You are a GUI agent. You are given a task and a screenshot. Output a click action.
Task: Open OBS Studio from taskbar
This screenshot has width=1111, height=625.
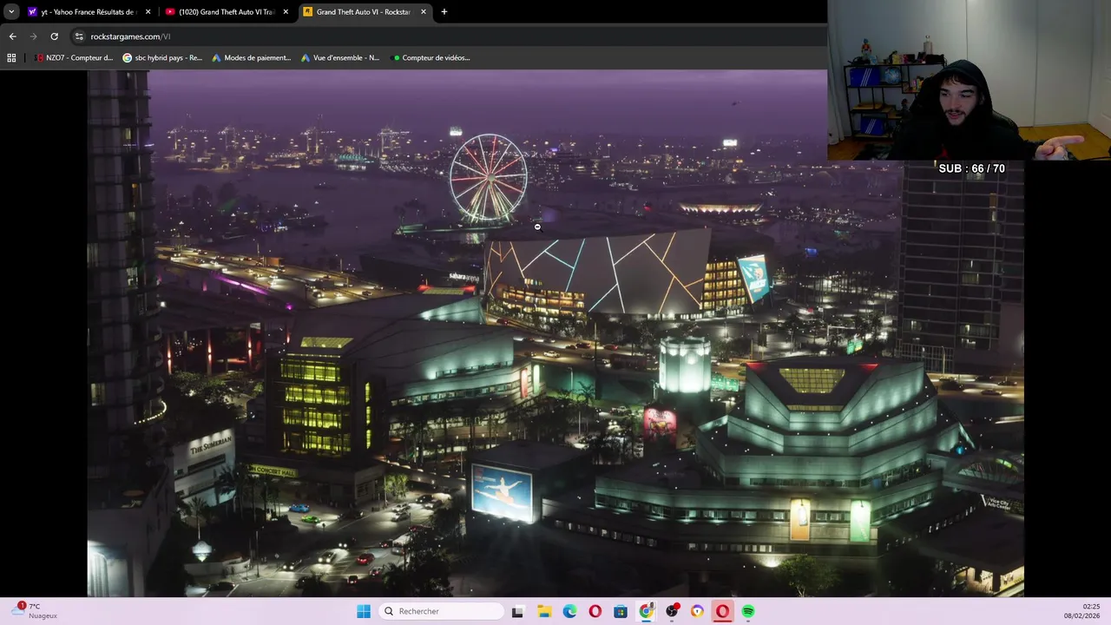(672, 611)
